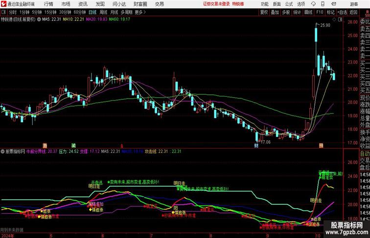Click the 画线 drawing button
370x238 pixels.
coord(308,12)
